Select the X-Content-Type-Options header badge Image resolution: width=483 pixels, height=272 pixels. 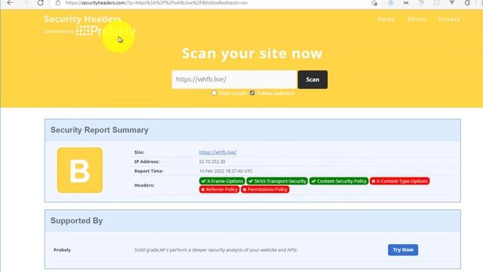[x=399, y=181]
